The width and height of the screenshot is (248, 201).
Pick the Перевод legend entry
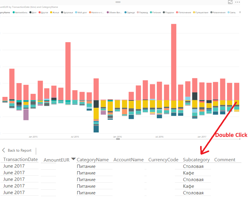tap(142, 12)
